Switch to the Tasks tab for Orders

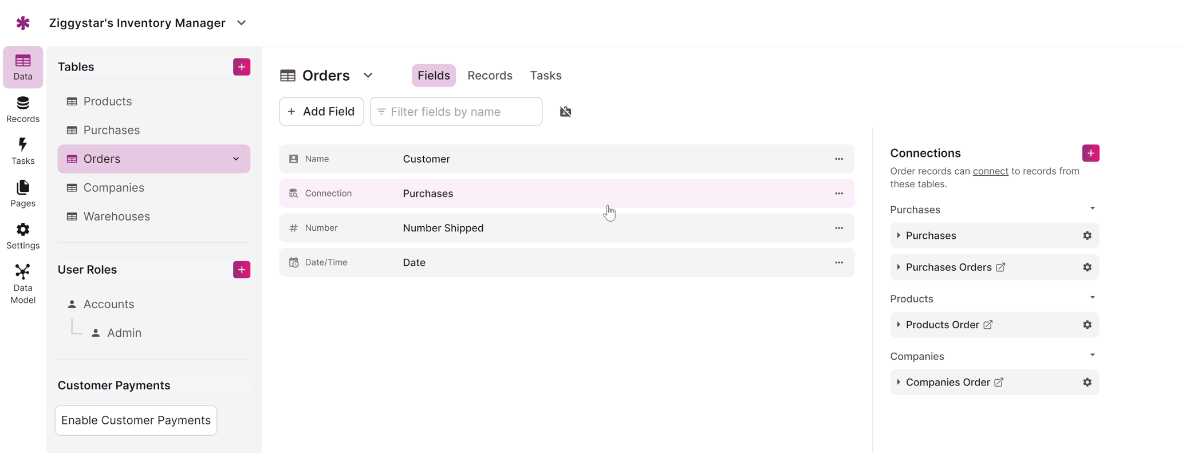545,76
